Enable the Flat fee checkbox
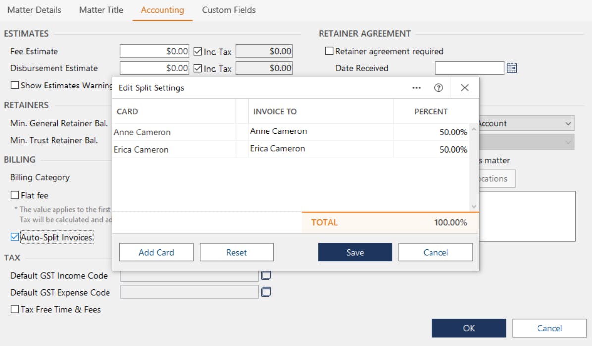The width and height of the screenshot is (592, 346). coord(15,195)
